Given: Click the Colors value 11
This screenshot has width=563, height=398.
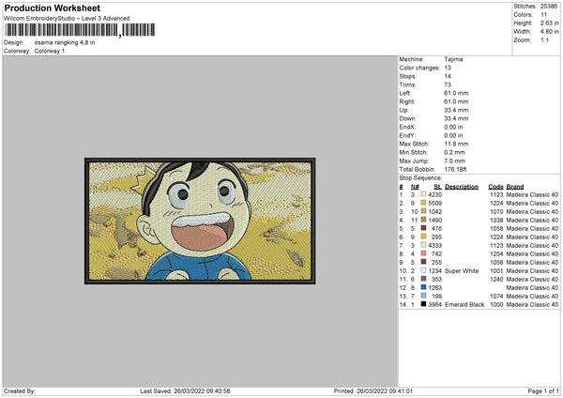Looking at the screenshot, I should 543,15.
